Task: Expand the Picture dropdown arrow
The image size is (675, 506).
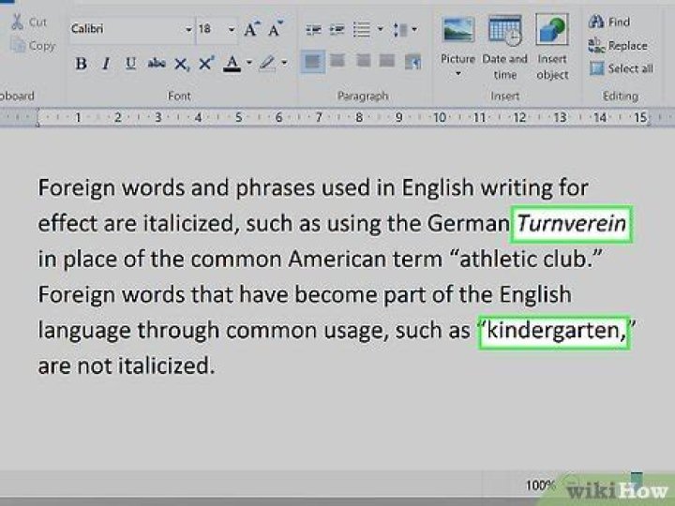Action: pyautogui.click(x=458, y=74)
